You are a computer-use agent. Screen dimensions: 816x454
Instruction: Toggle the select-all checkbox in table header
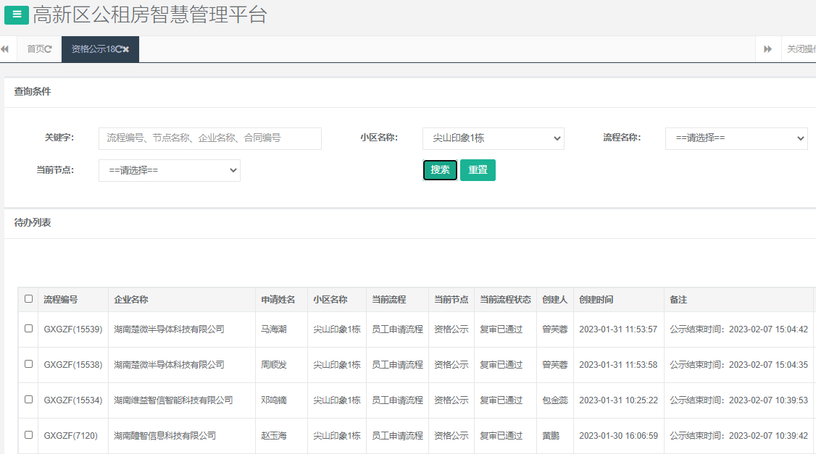[x=28, y=299]
